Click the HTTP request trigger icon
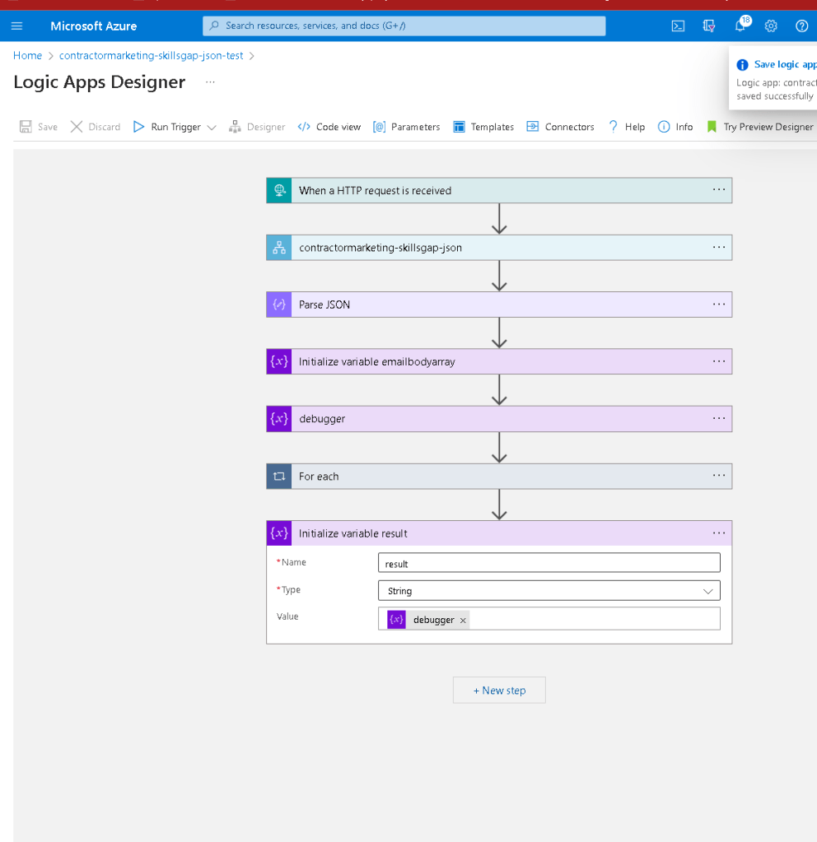This screenshot has width=817, height=842. (x=279, y=190)
